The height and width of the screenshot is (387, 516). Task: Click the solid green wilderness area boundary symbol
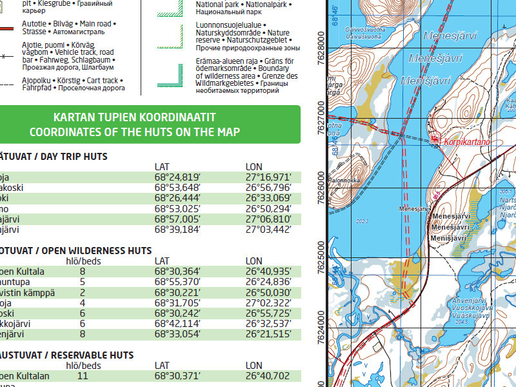(x=170, y=75)
